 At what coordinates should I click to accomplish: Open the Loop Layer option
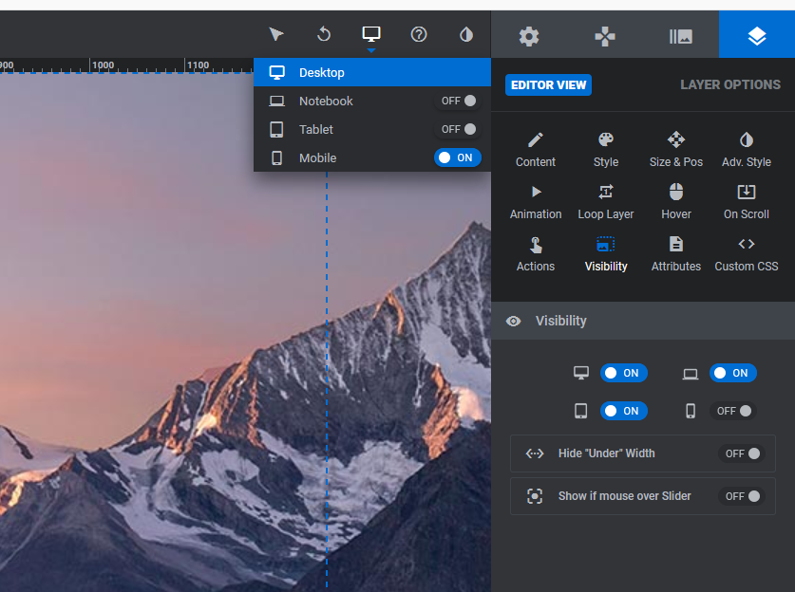606,202
